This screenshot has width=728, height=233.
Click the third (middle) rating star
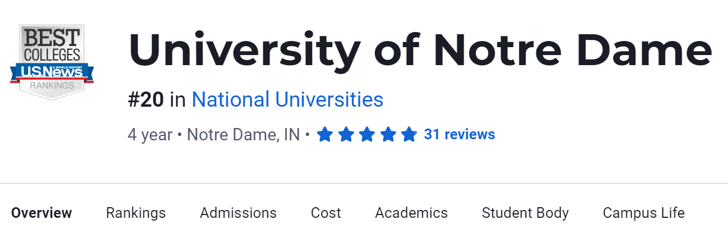pyautogui.click(x=367, y=135)
